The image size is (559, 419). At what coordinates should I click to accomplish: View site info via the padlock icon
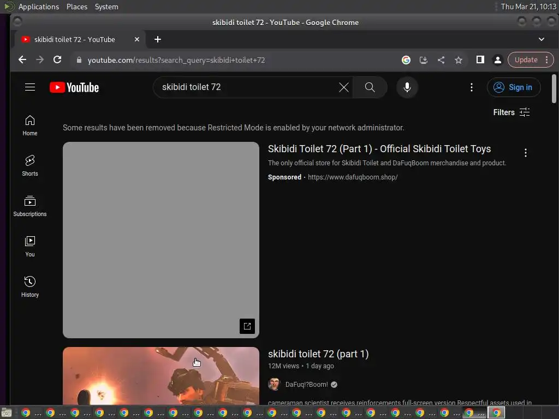coord(79,60)
